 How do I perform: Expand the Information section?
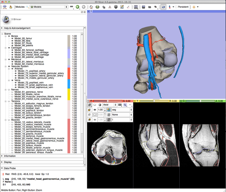pos(10,156)
